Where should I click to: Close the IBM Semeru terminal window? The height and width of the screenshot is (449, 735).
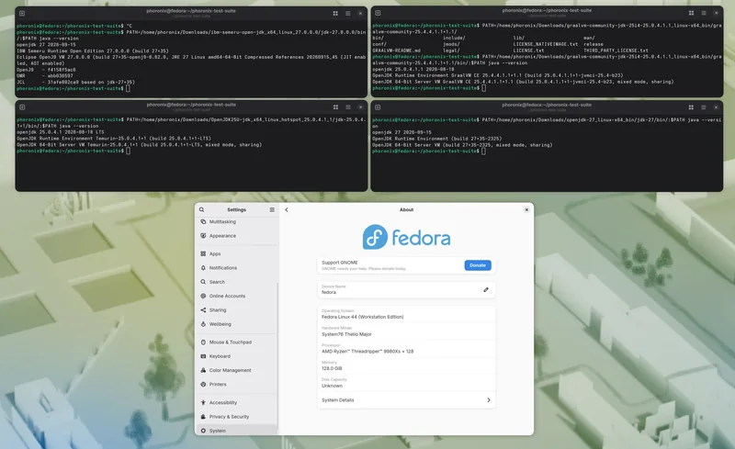pos(360,14)
